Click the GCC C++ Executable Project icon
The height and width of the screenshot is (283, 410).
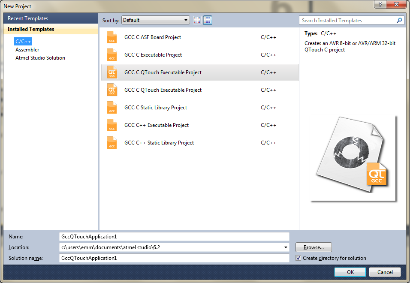(x=112, y=125)
